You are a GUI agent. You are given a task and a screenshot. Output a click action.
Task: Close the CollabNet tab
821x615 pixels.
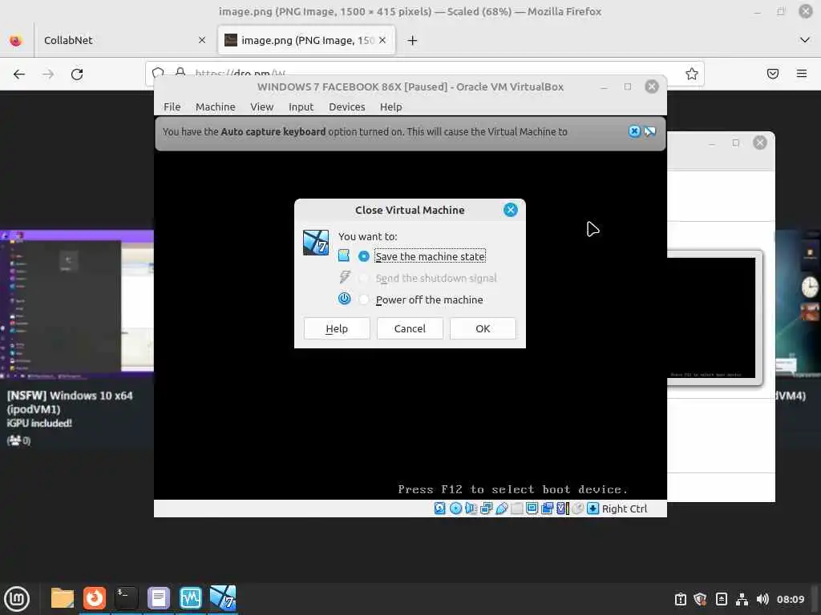click(x=202, y=40)
